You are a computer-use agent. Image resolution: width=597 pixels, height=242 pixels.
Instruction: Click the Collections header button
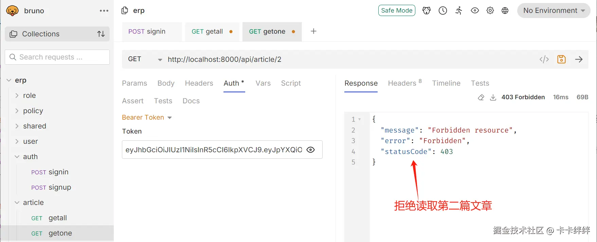coord(57,34)
